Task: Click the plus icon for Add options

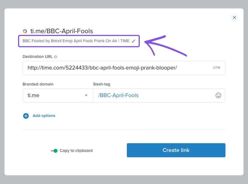Action: [26, 116]
